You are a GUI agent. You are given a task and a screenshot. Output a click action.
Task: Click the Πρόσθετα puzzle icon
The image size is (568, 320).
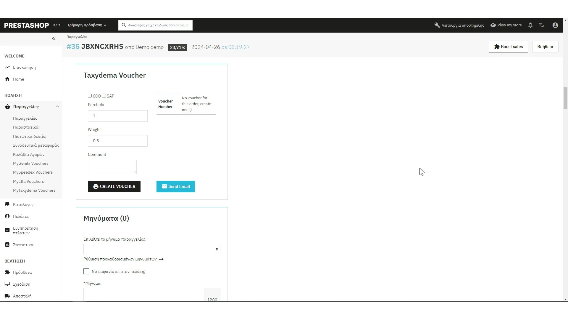[x=7, y=272]
